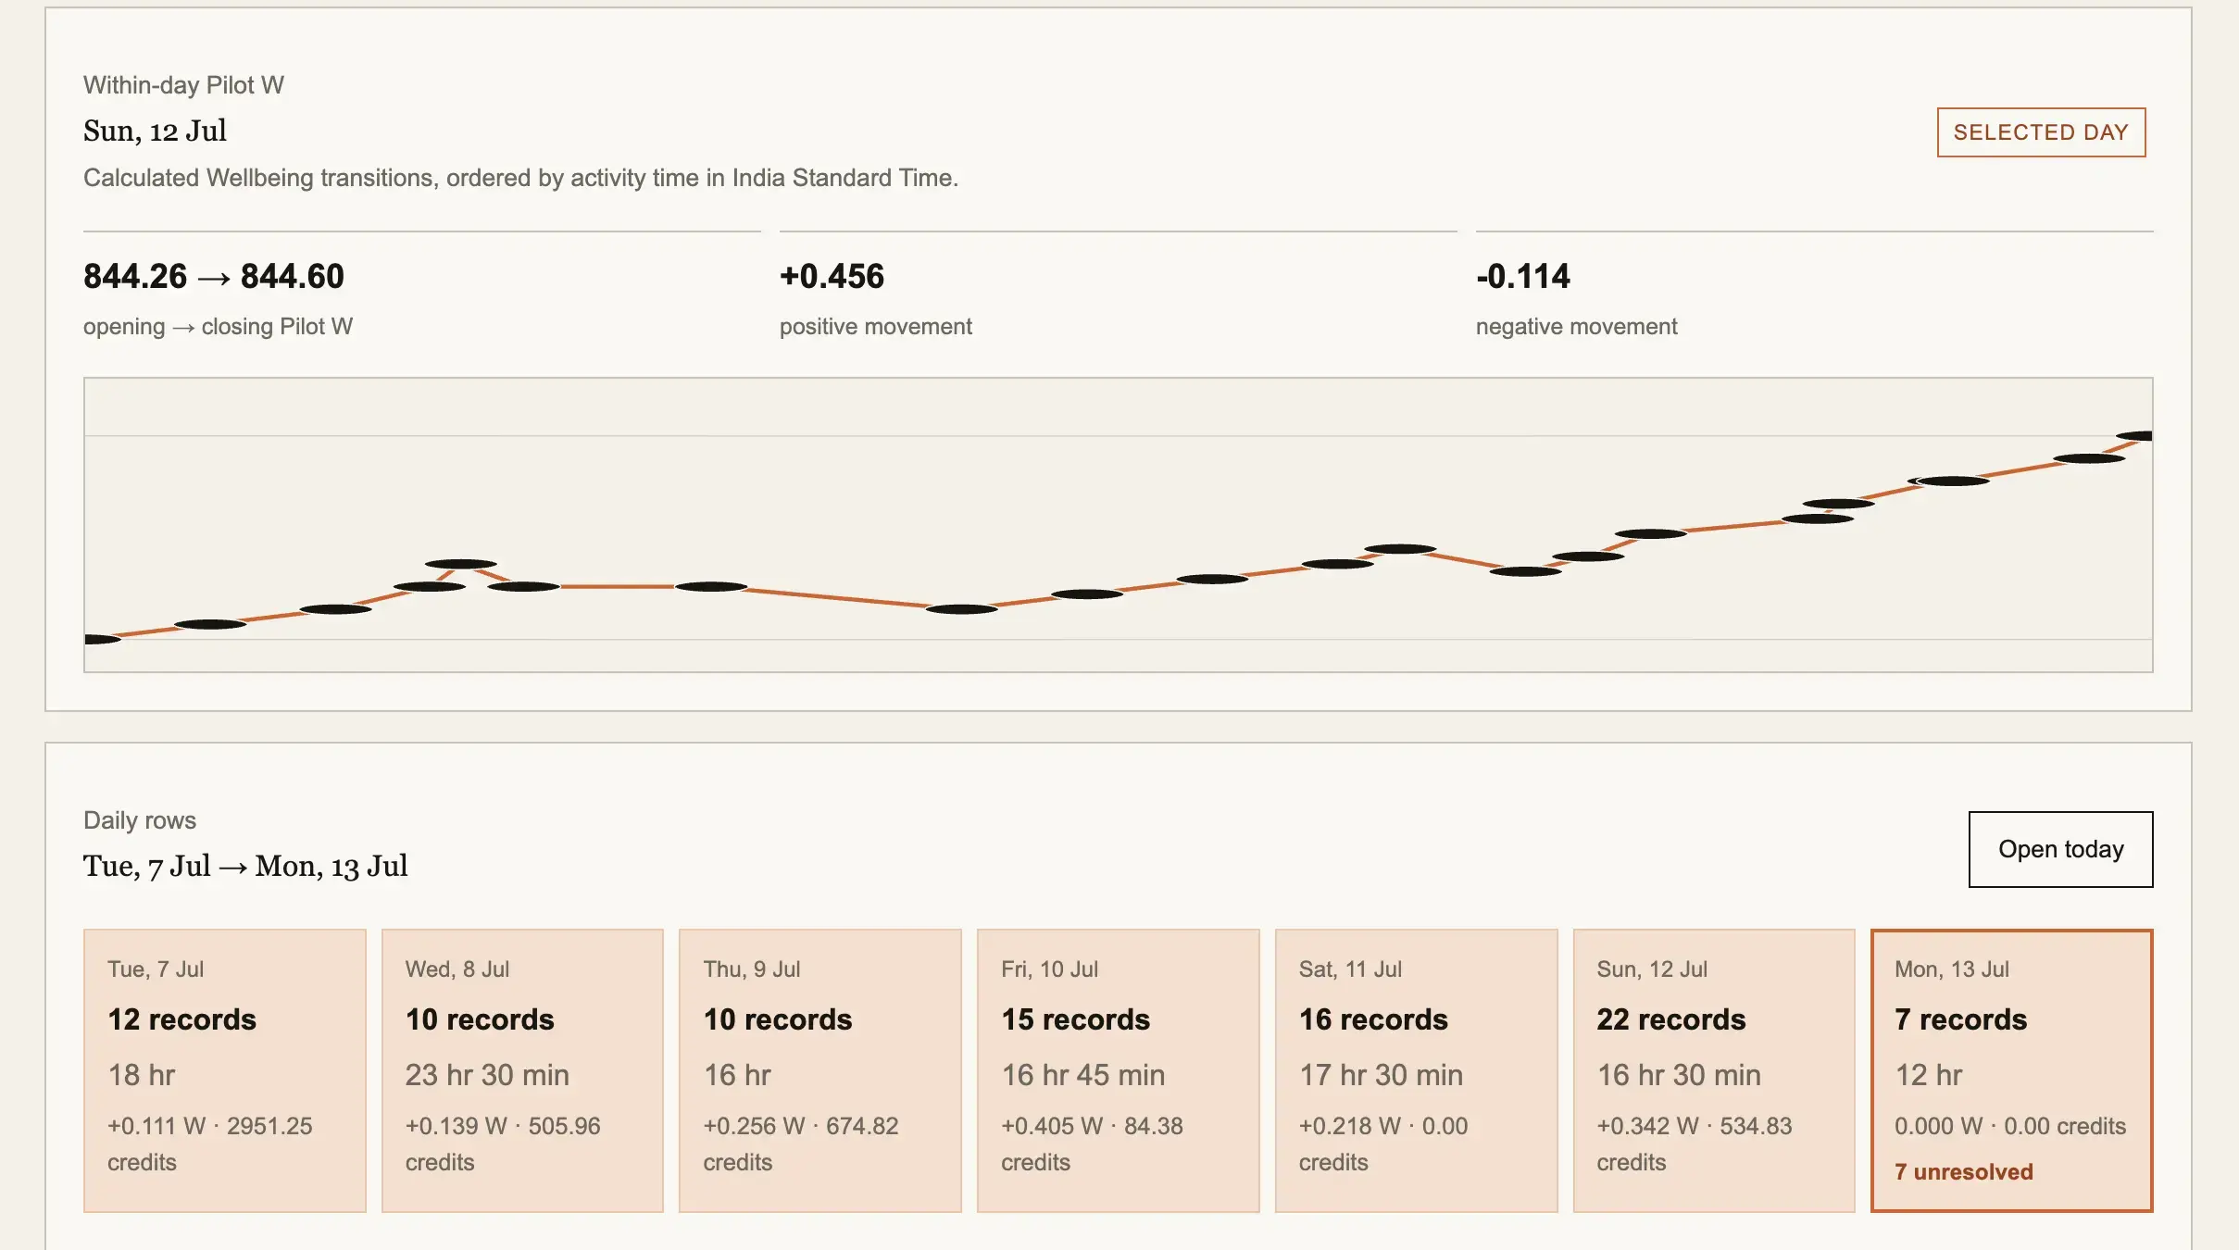The image size is (2239, 1250).
Task: Click the 15 records text
Action: point(1075,1019)
